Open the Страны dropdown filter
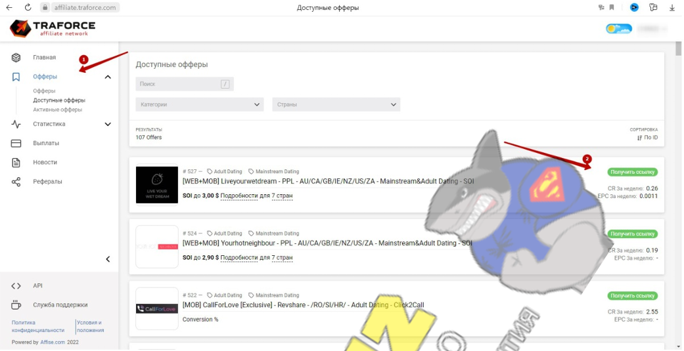 336,104
